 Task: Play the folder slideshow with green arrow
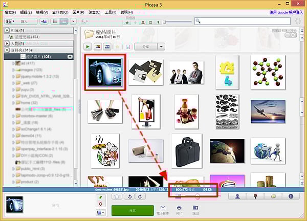89,47
